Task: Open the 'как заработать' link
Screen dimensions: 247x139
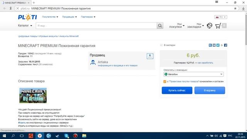Action: [x=205, y=63]
